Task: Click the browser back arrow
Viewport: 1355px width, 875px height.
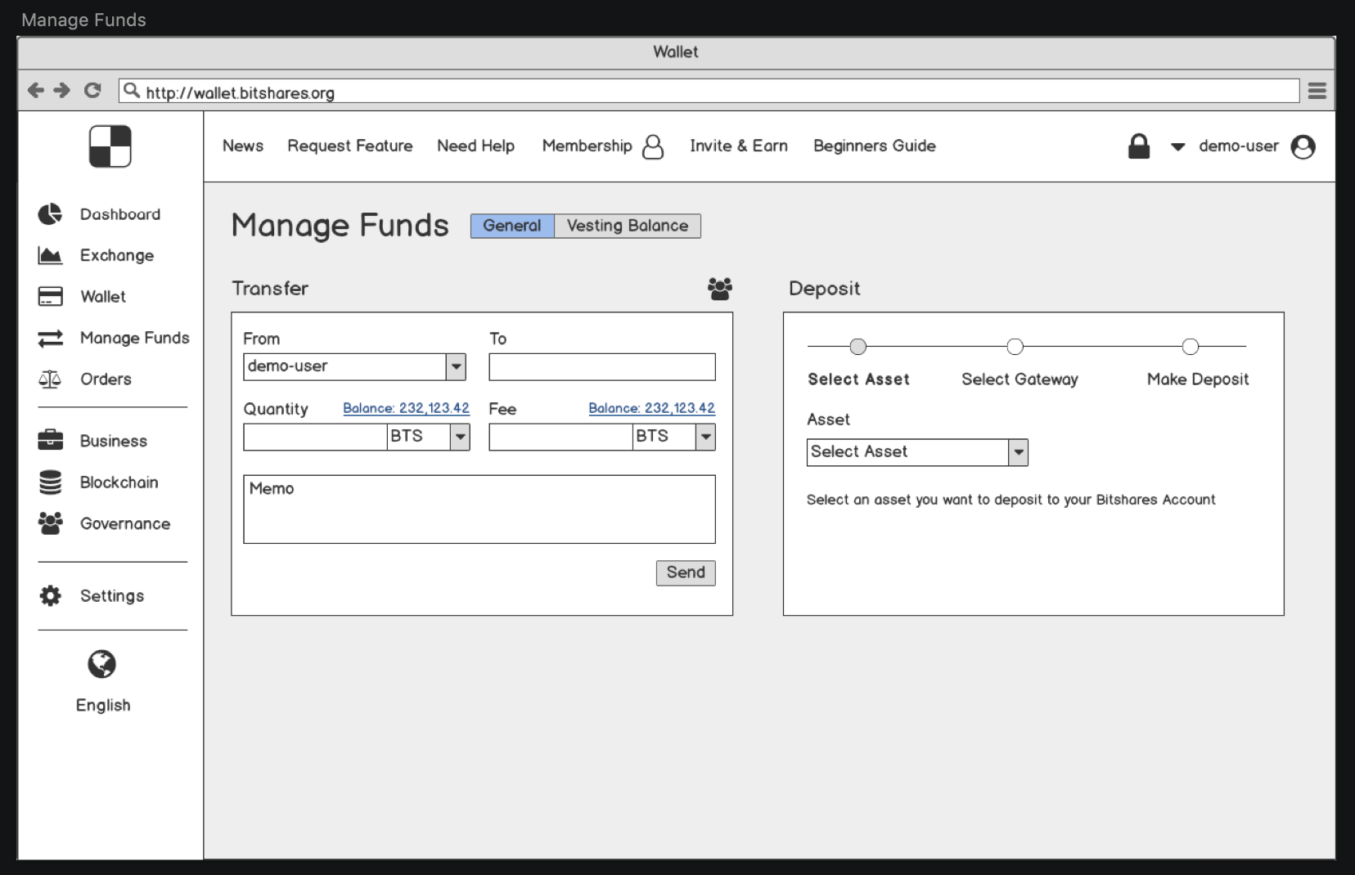Action: (35, 90)
